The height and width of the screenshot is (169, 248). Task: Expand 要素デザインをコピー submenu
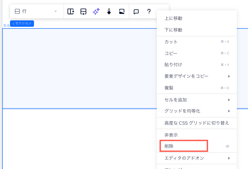197,76
